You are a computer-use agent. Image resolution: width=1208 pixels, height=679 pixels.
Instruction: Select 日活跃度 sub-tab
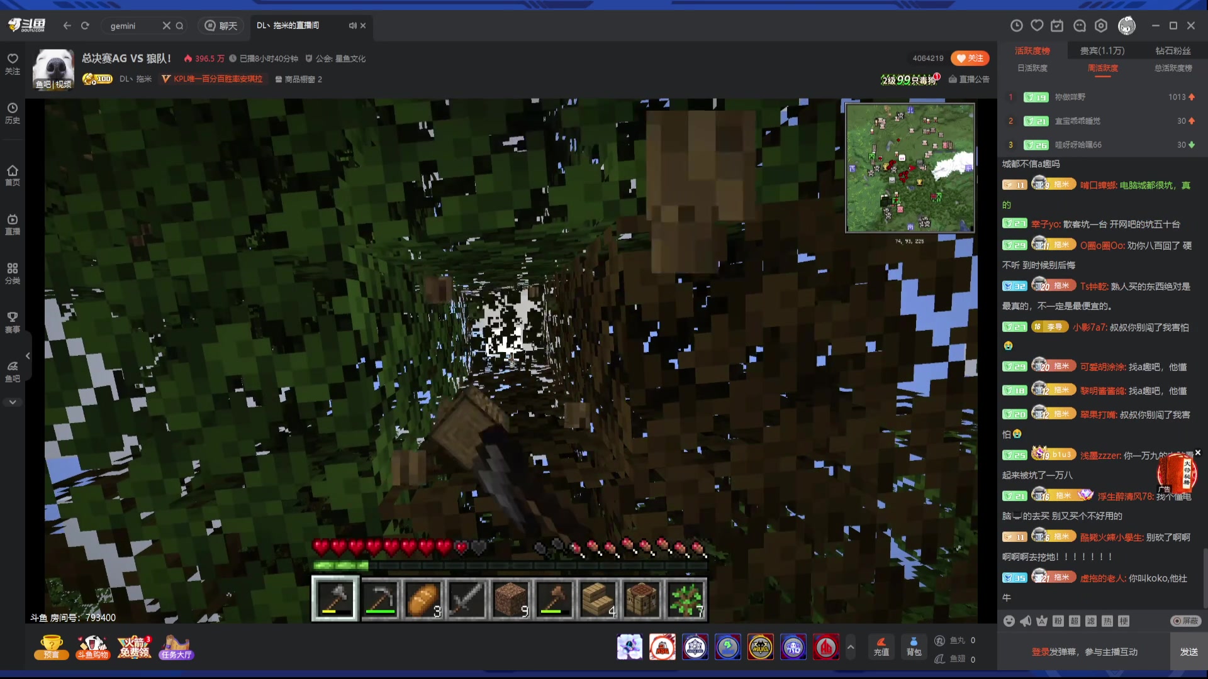pyautogui.click(x=1032, y=68)
